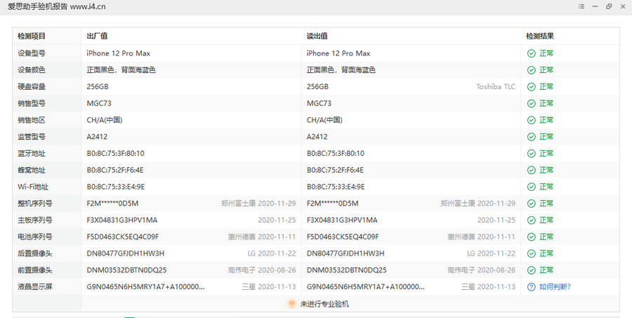Click the 未进行专业验机 status text
Image resolution: width=632 pixels, height=318 pixels.
[324, 304]
